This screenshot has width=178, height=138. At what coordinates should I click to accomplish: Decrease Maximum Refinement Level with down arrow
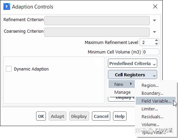coord(157,44)
